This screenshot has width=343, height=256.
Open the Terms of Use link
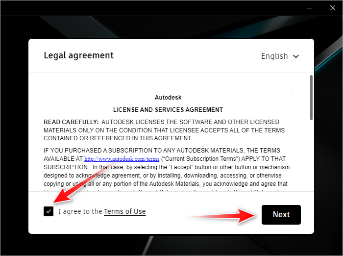click(124, 211)
